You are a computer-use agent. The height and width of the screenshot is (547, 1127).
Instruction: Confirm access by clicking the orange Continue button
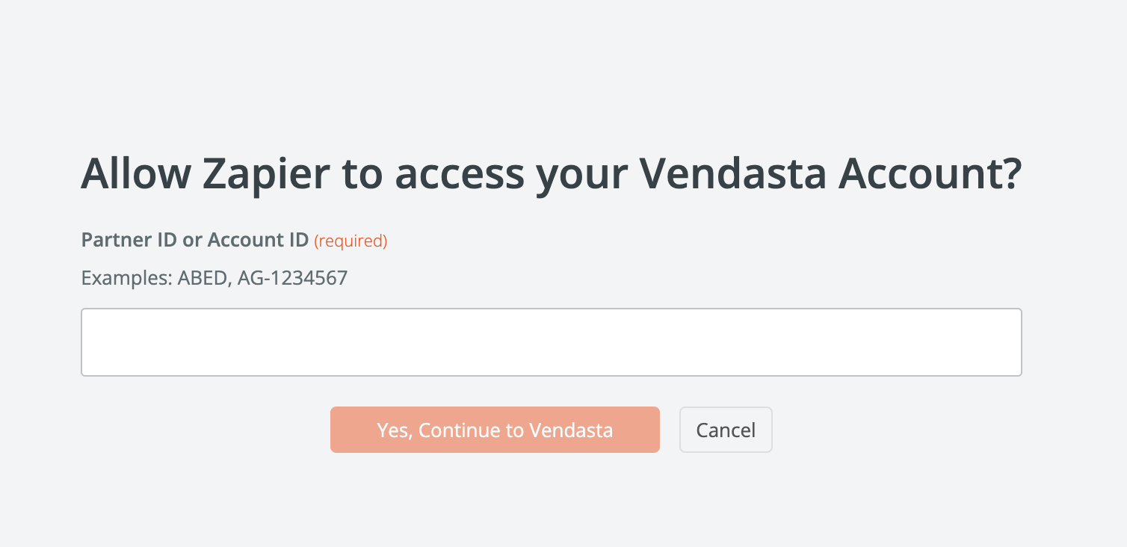(495, 430)
